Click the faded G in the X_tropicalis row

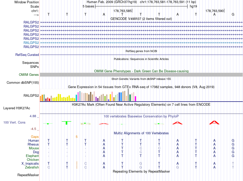(141, 164)
